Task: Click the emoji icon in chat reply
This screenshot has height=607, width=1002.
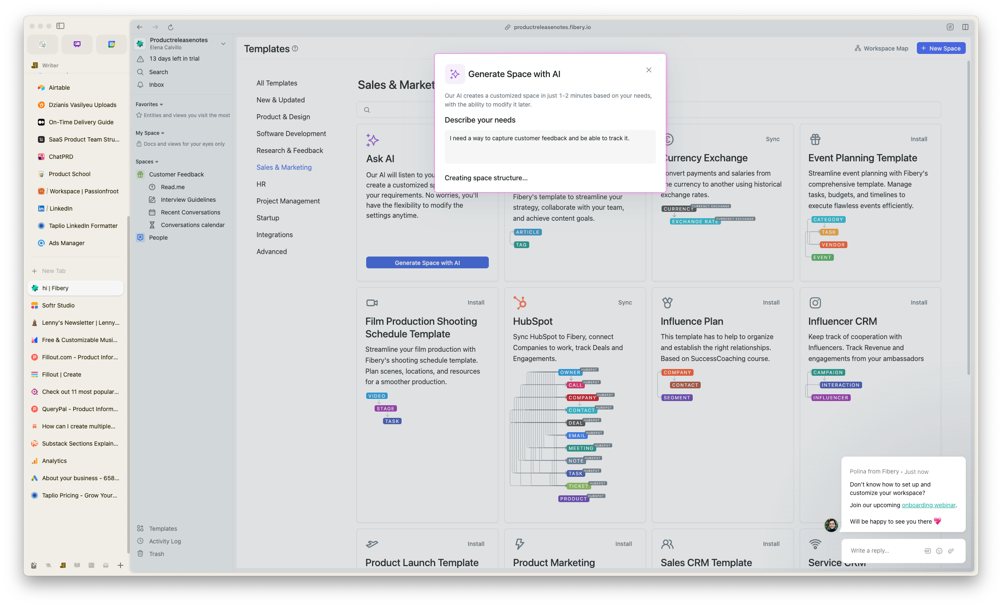Action: [939, 551]
